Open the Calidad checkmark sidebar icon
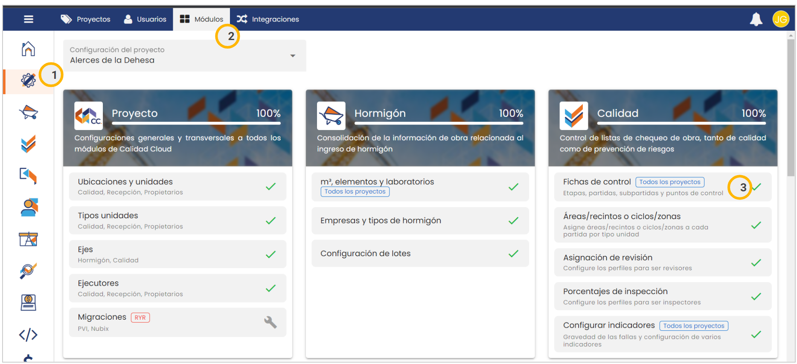This screenshot has height=364, width=797. pos(28,144)
